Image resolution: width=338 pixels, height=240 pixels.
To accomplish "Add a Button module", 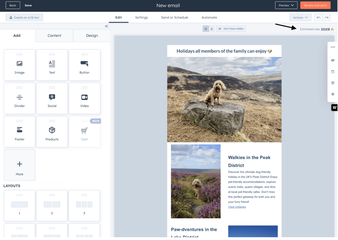I will [84, 65].
